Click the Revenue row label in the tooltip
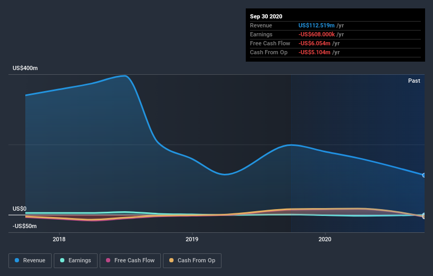 pos(261,25)
